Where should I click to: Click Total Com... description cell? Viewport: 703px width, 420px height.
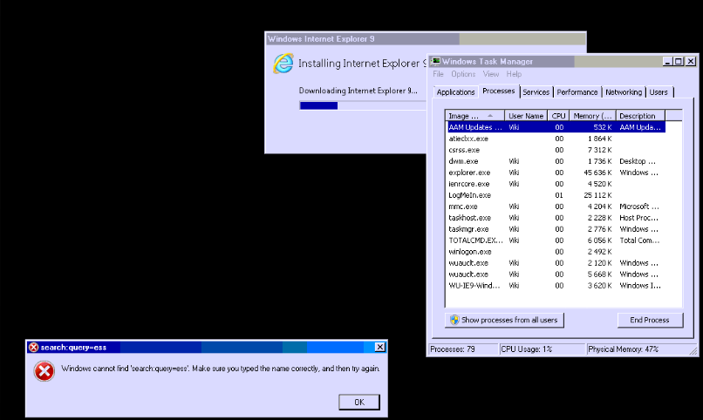click(640, 240)
